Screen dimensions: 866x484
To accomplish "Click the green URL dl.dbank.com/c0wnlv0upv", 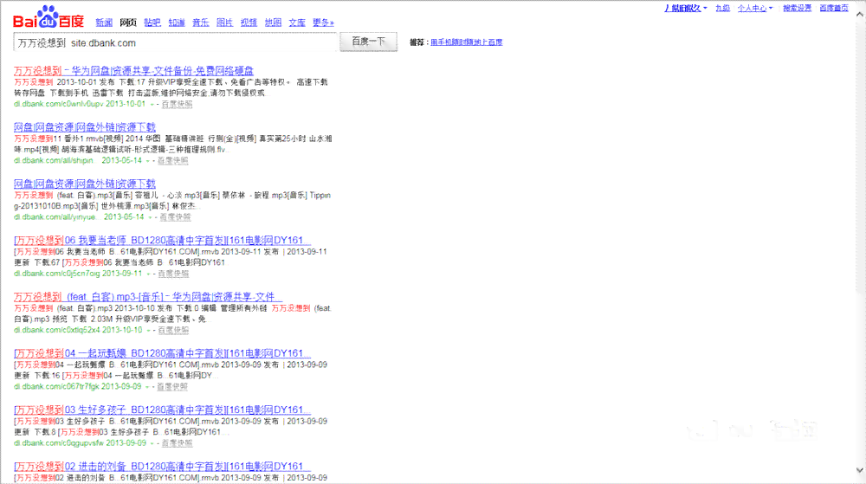I will 59,104.
